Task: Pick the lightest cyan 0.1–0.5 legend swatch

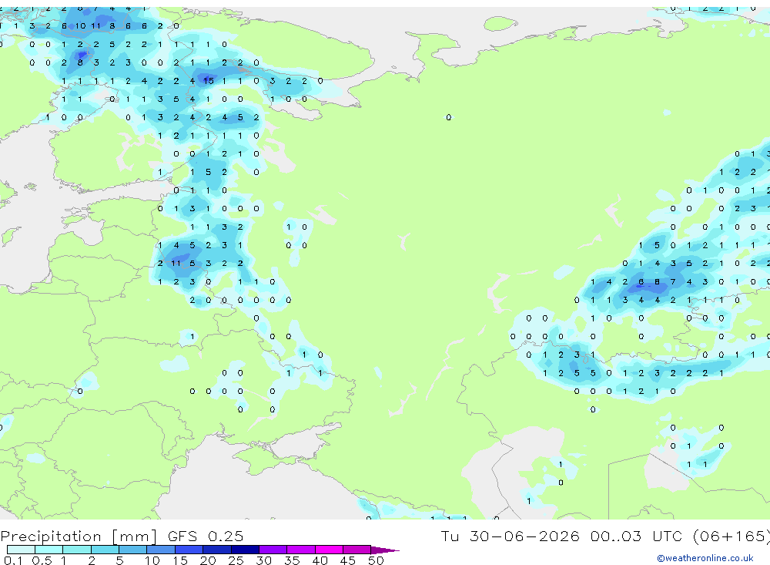Action: click(x=21, y=550)
